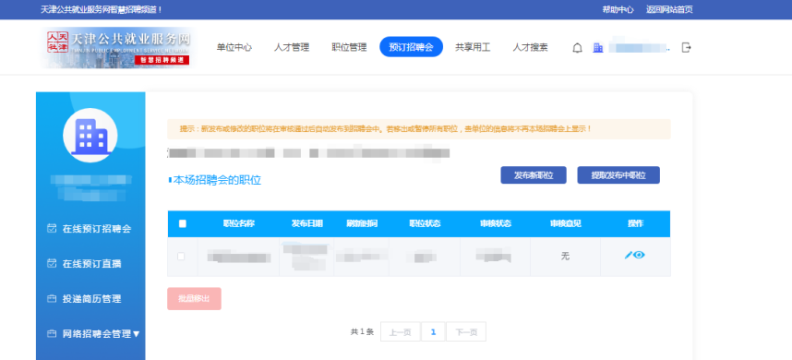The height and width of the screenshot is (360, 792).
Task: Open 人才搜索 menu
Action: click(x=531, y=47)
